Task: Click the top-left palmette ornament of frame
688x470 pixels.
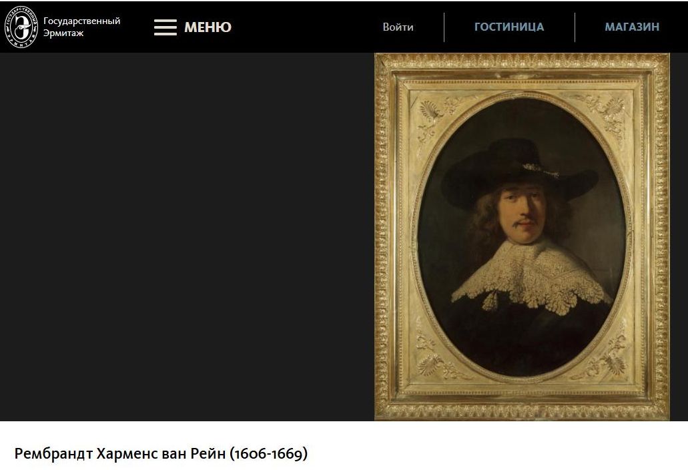Action: click(x=431, y=111)
